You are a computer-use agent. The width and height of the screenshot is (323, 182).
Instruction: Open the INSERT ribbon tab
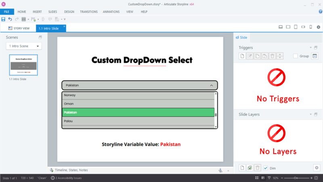37,12
